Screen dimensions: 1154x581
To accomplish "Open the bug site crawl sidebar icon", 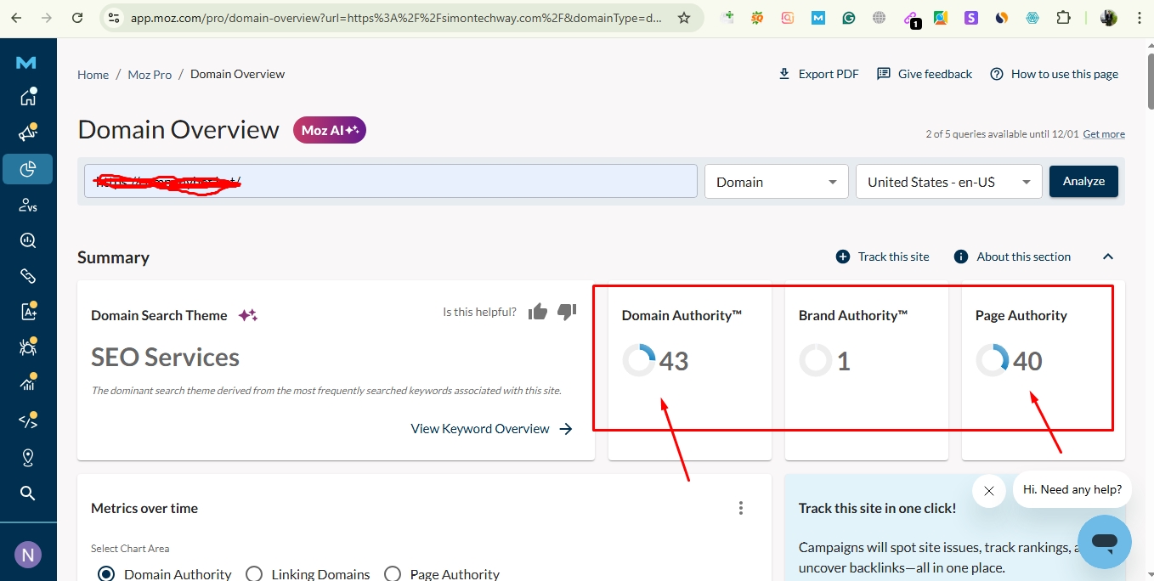I will (x=28, y=347).
